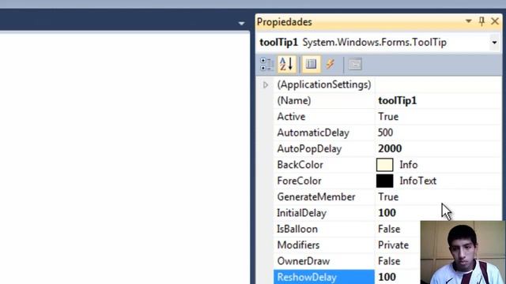This screenshot has width=506, height=284.
Task: Select the highlighted ReshowDelay property
Action: tap(324, 277)
